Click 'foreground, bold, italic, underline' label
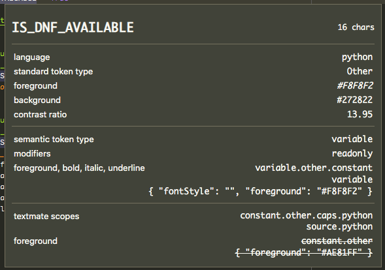 (79, 168)
